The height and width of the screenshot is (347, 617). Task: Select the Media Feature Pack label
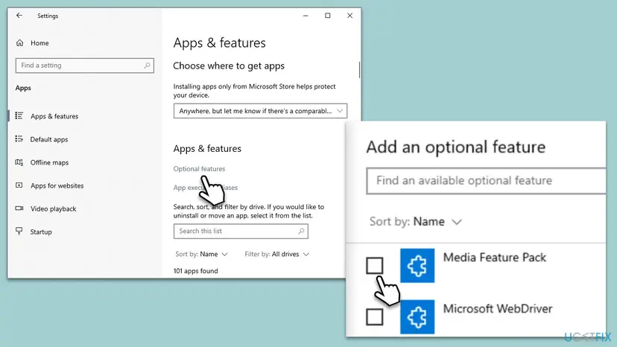(495, 258)
